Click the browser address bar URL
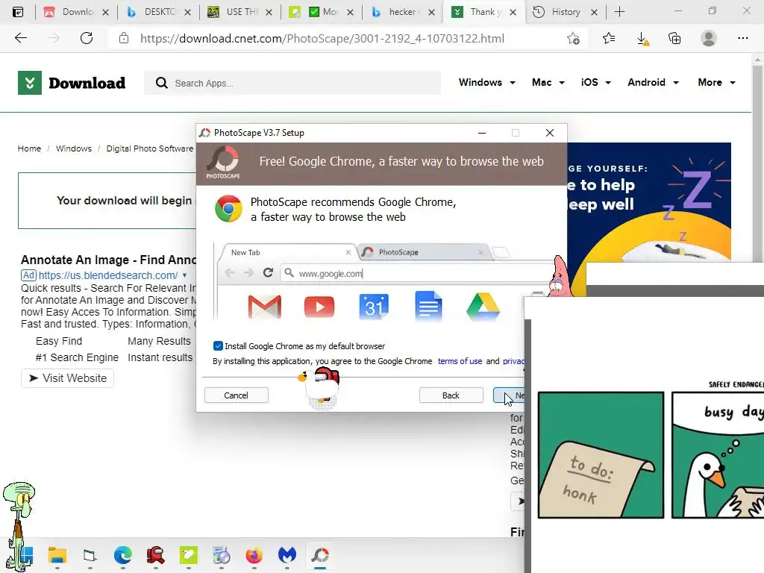 coord(322,39)
